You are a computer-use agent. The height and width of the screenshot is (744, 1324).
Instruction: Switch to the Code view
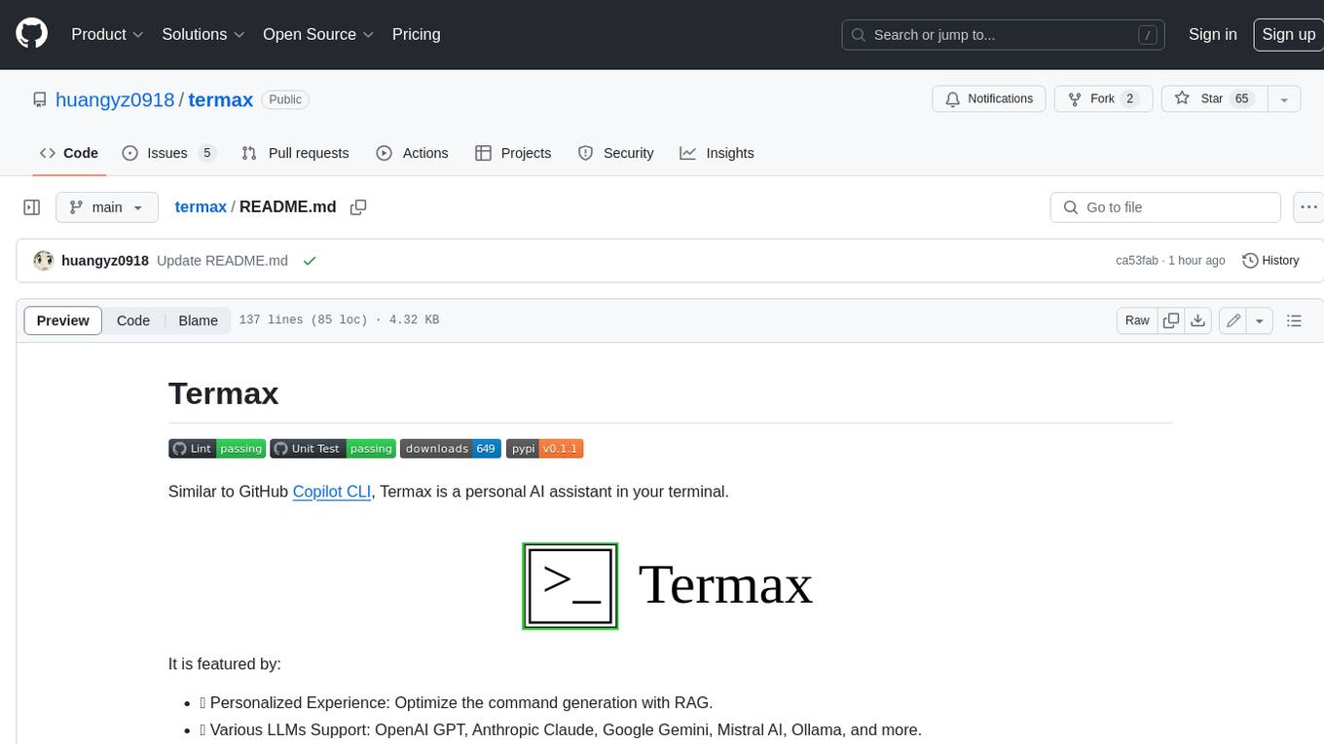pyautogui.click(x=133, y=320)
